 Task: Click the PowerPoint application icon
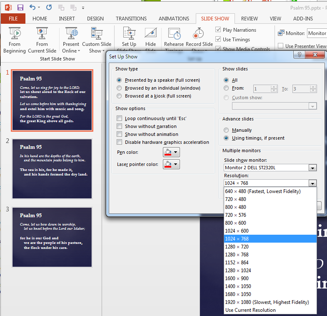click(8, 8)
